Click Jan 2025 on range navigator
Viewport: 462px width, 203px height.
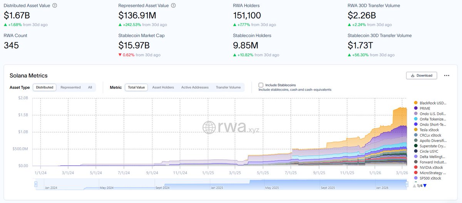tap(218, 188)
